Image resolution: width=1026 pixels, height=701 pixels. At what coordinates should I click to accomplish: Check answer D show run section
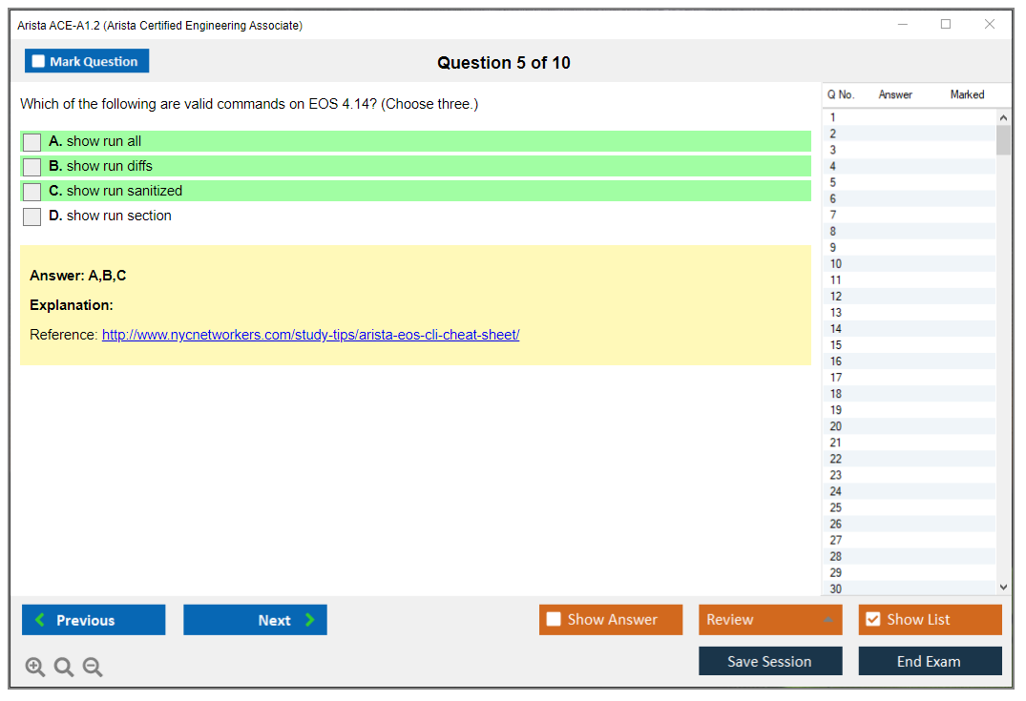click(x=32, y=216)
